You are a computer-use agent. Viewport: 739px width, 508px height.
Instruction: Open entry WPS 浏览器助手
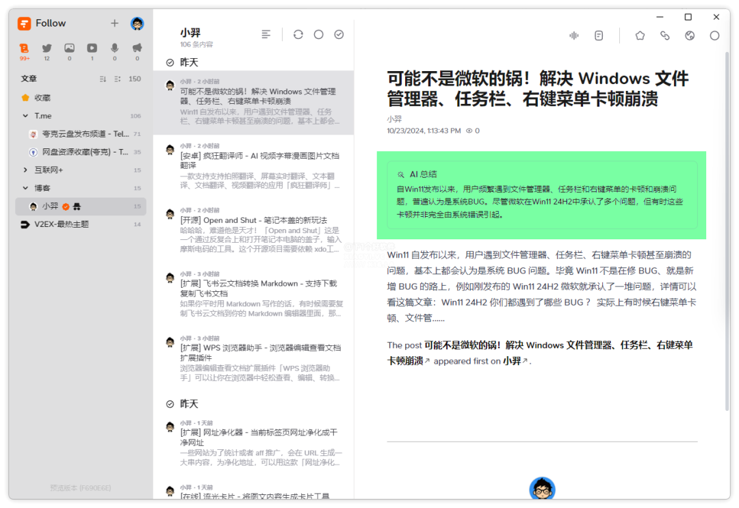[x=254, y=360]
